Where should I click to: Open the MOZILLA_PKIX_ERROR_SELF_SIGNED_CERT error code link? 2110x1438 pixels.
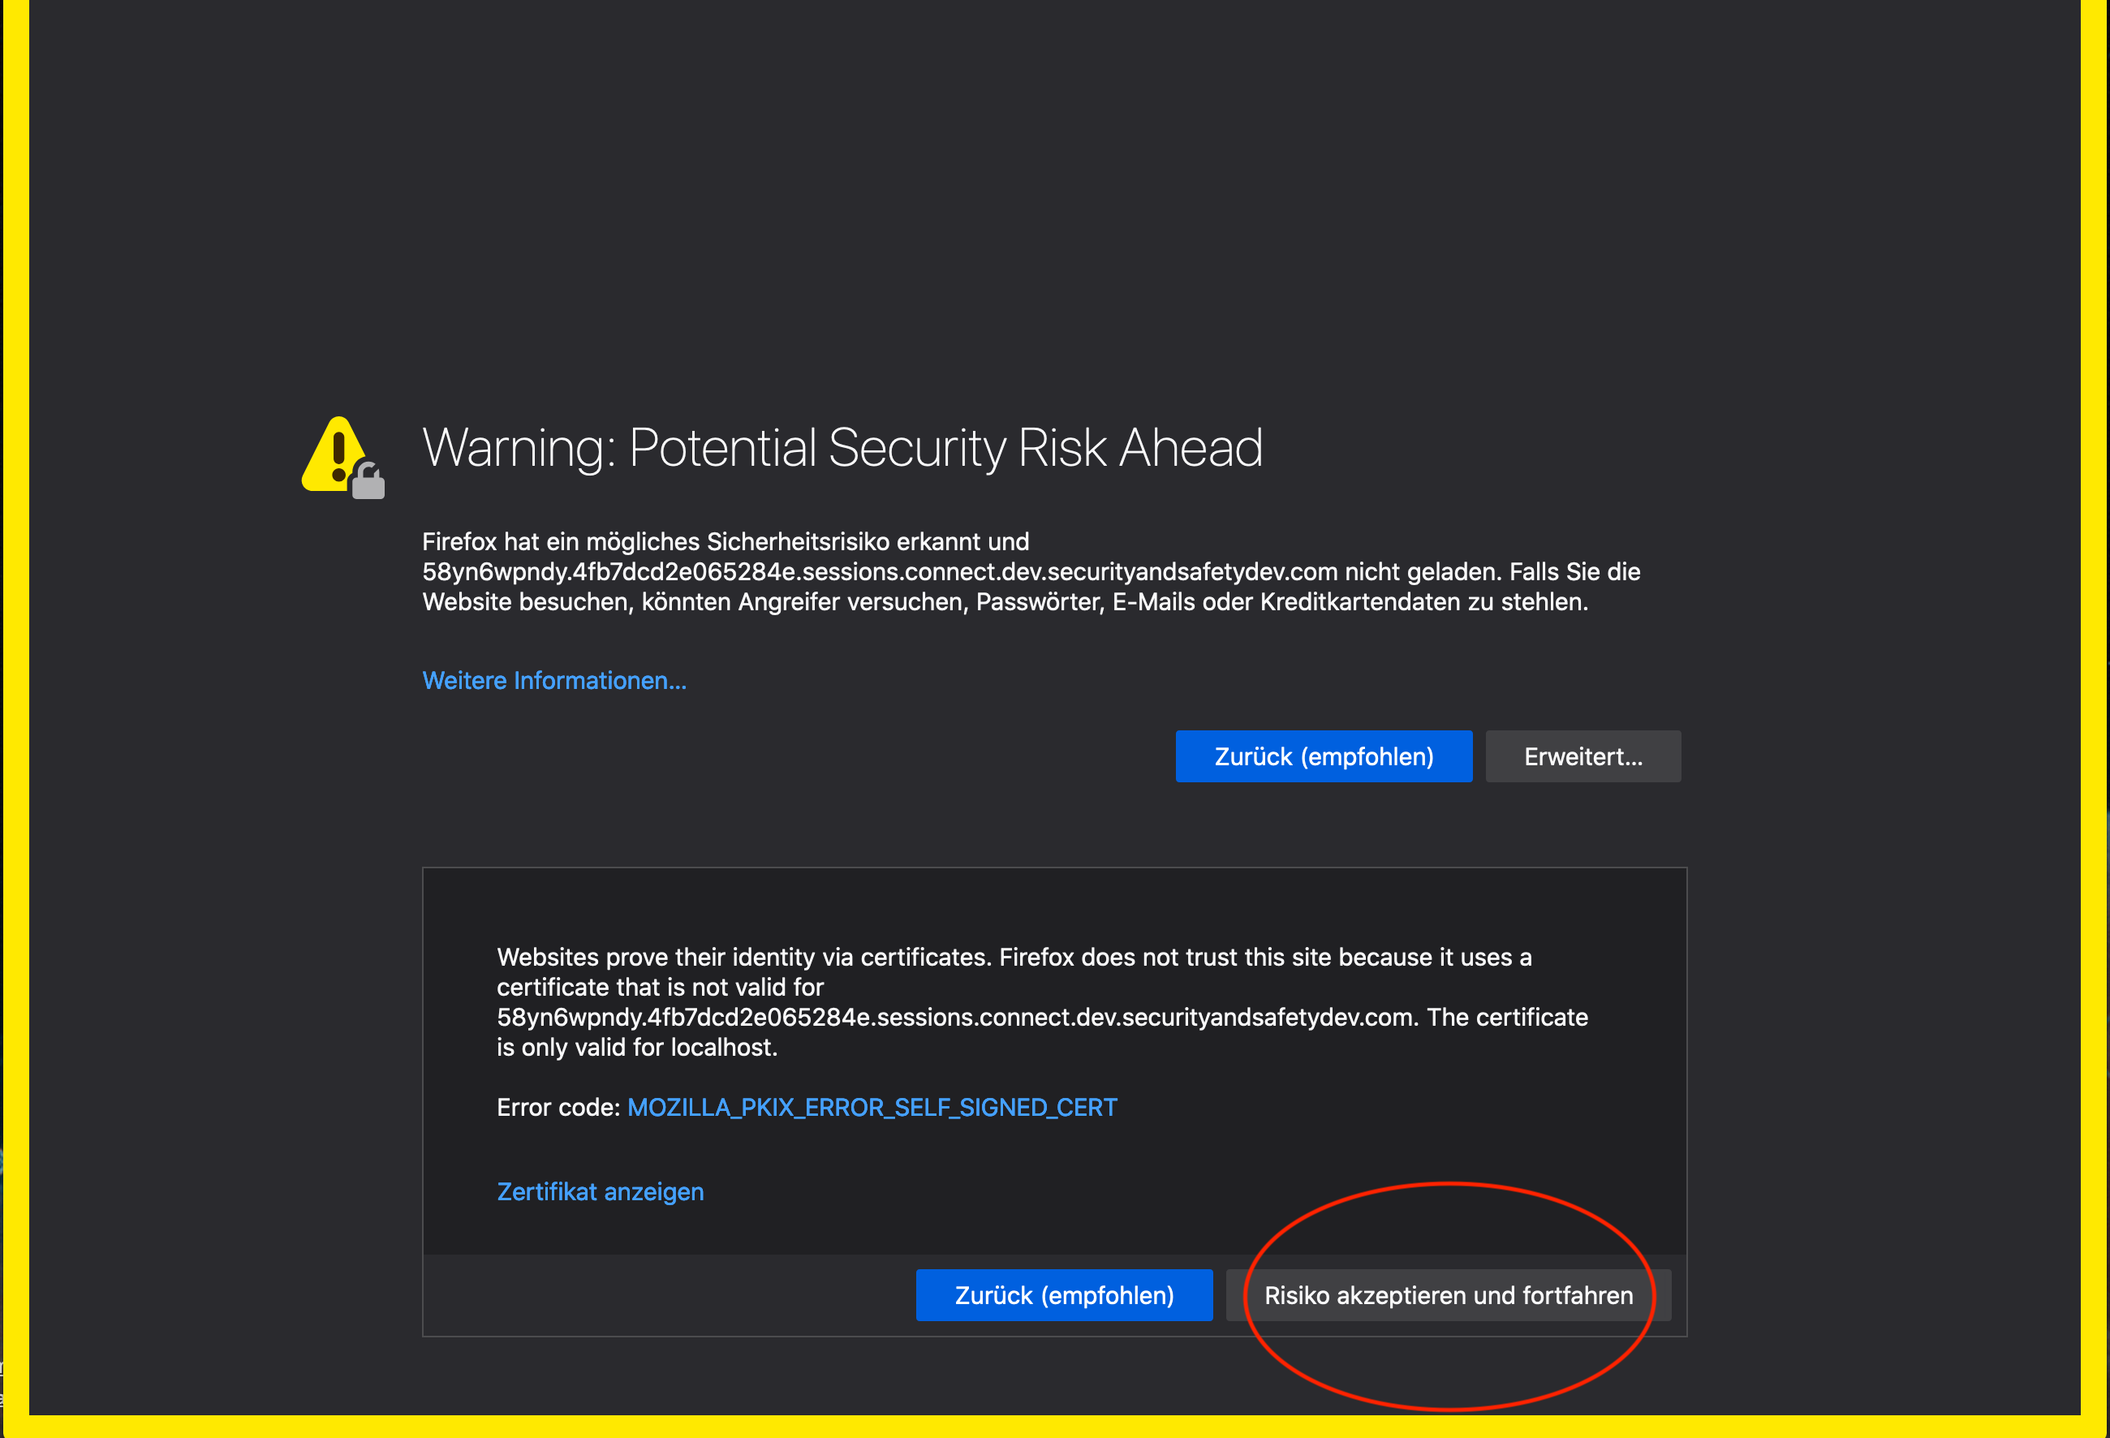tap(872, 1107)
